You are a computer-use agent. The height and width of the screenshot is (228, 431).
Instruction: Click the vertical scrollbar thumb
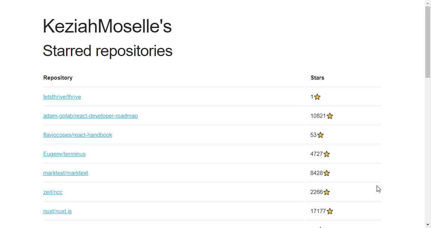coord(428,41)
